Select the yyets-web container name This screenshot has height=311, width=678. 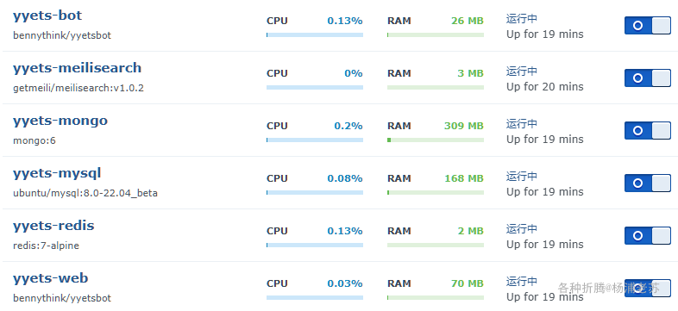[x=51, y=278]
